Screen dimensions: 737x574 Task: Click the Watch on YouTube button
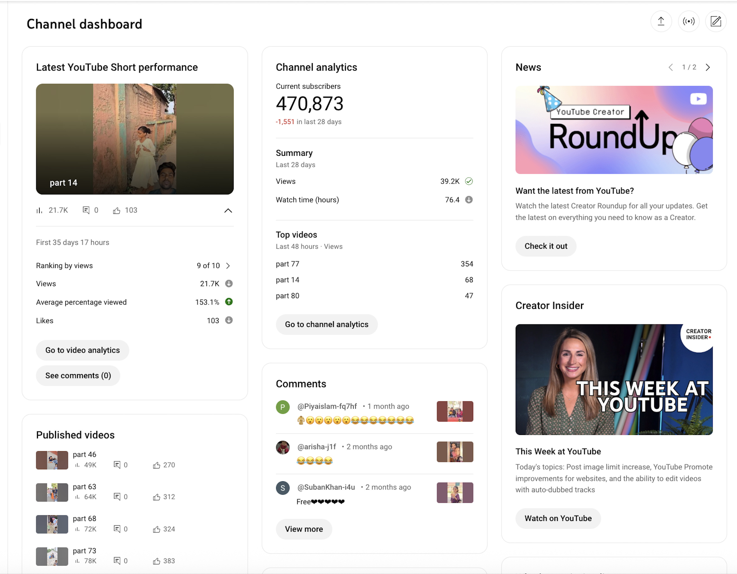tap(558, 518)
